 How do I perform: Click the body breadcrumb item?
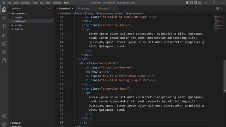point(89,13)
